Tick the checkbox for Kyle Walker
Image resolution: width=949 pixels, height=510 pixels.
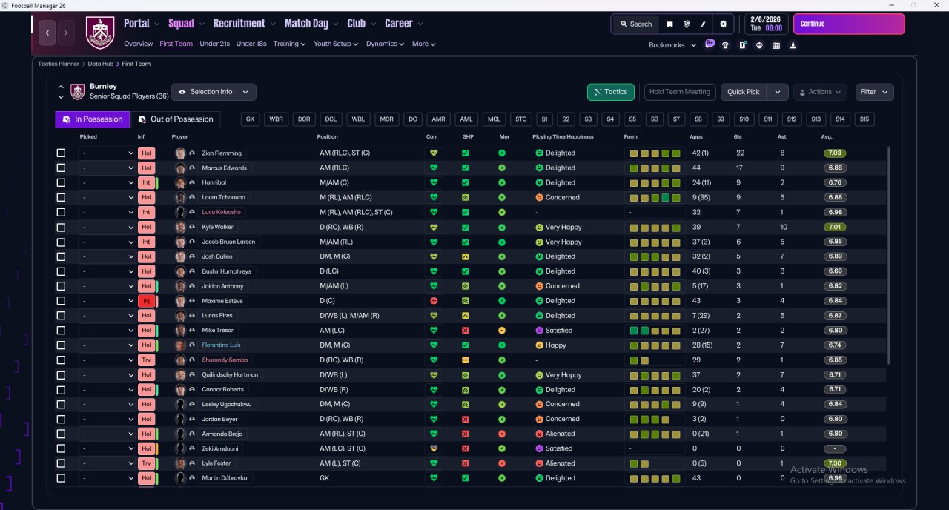(x=61, y=227)
